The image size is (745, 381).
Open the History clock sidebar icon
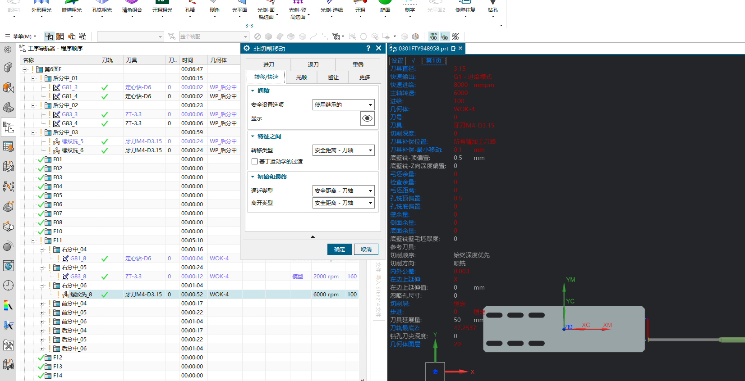pos(8,285)
